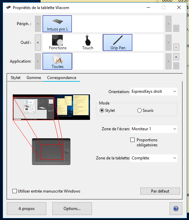The height and width of the screenshot is (220, 189).
Task: Enable Utiliser entrée manuscrite Windows
Action: pos(15,191)
